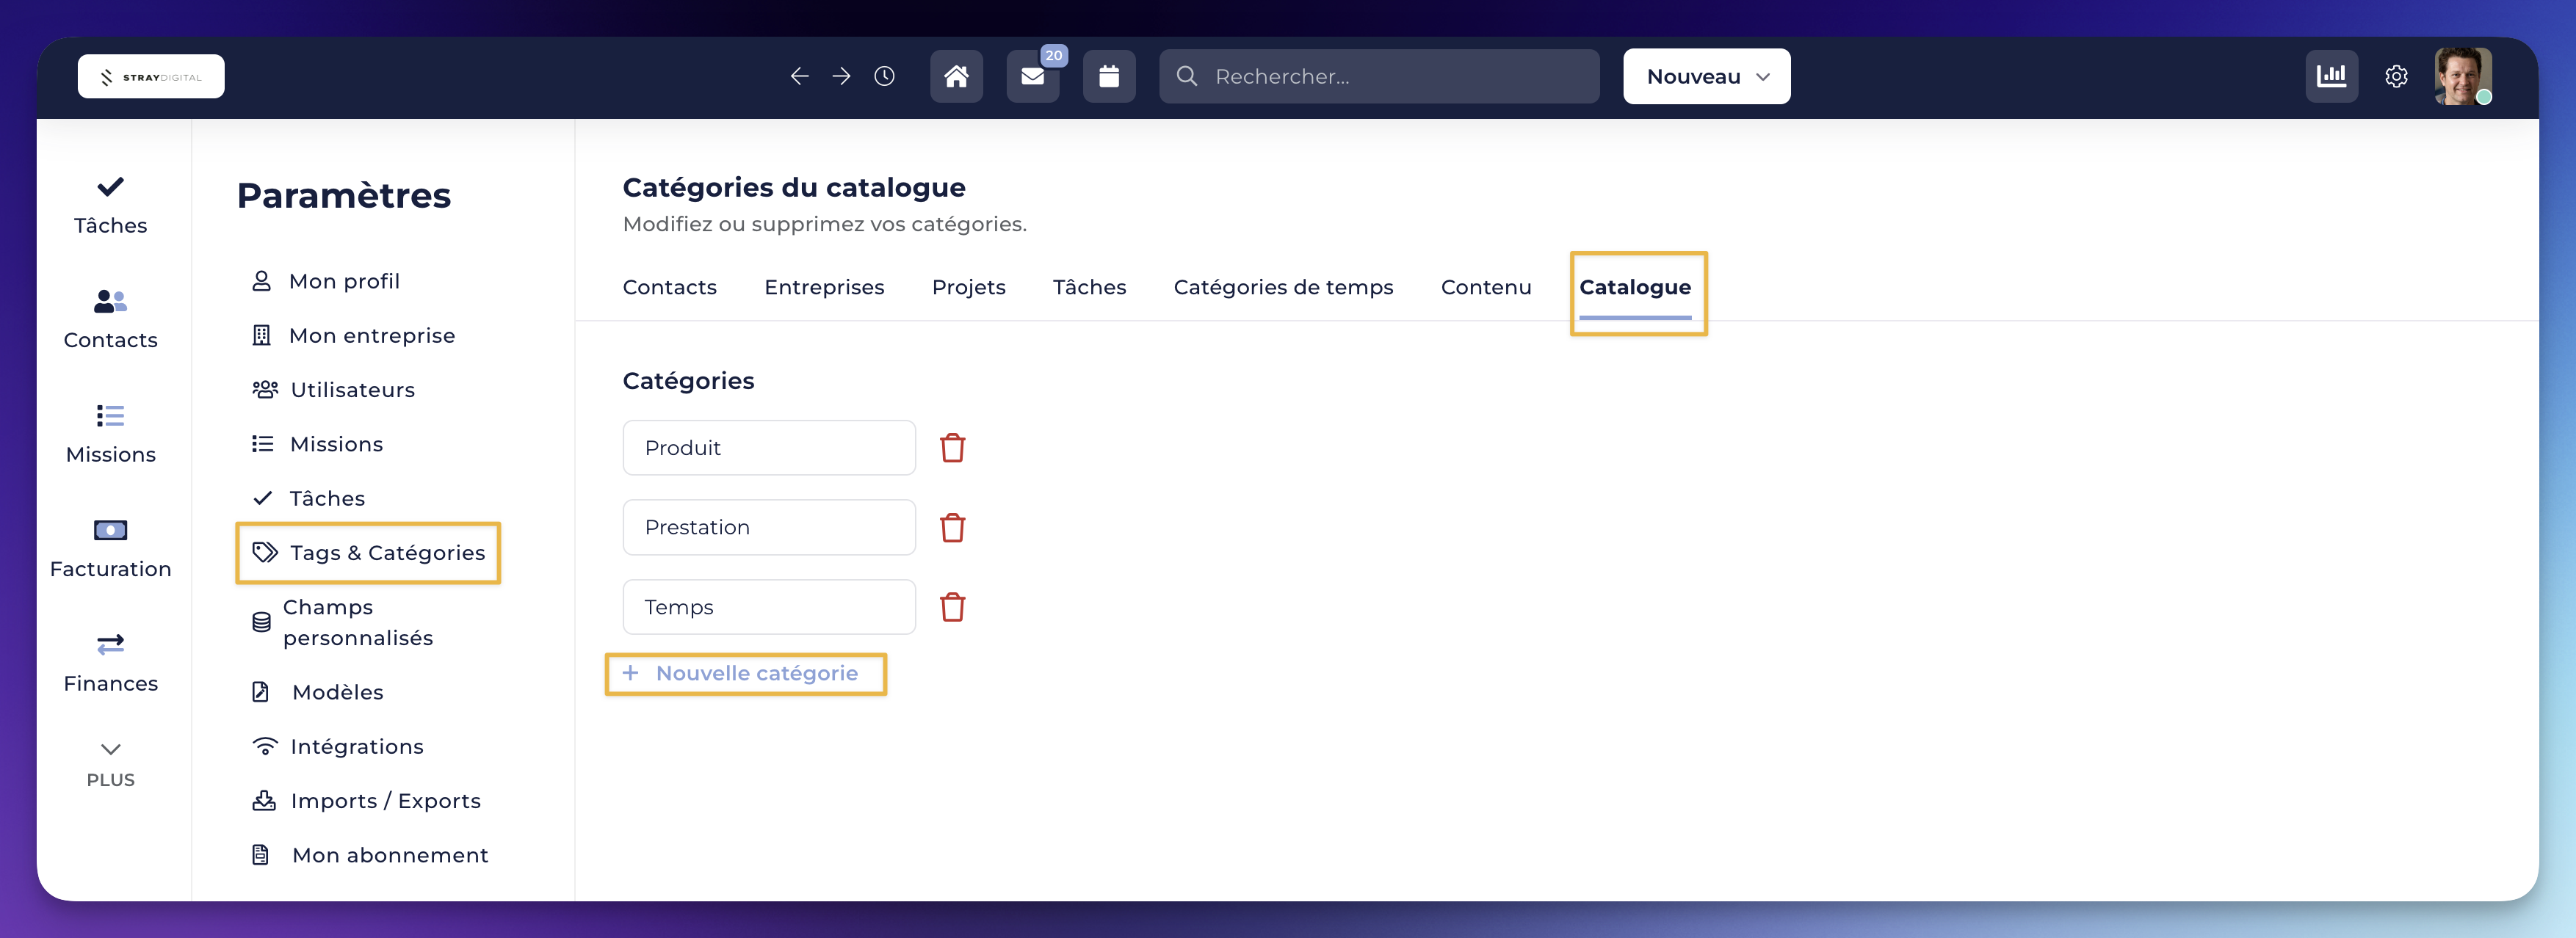
Task: Switch to the Contacts categories tab
Action: 670,288
